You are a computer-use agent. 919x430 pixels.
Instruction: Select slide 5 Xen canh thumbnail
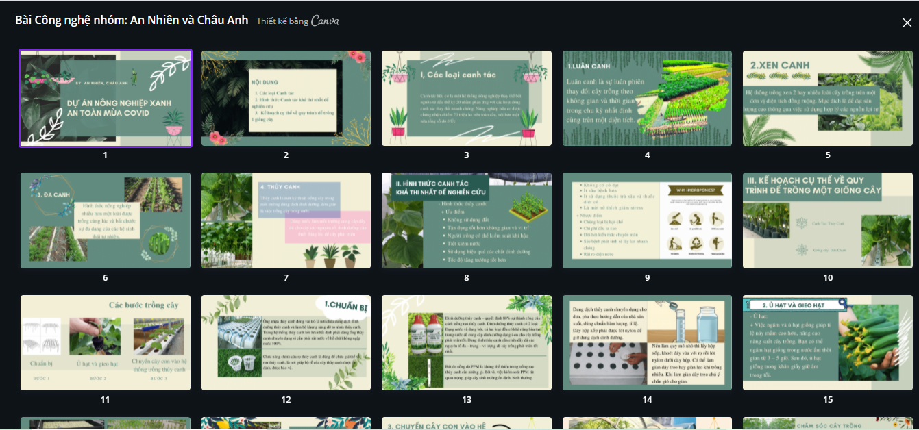pyautogui.click(x=828, y=98)
